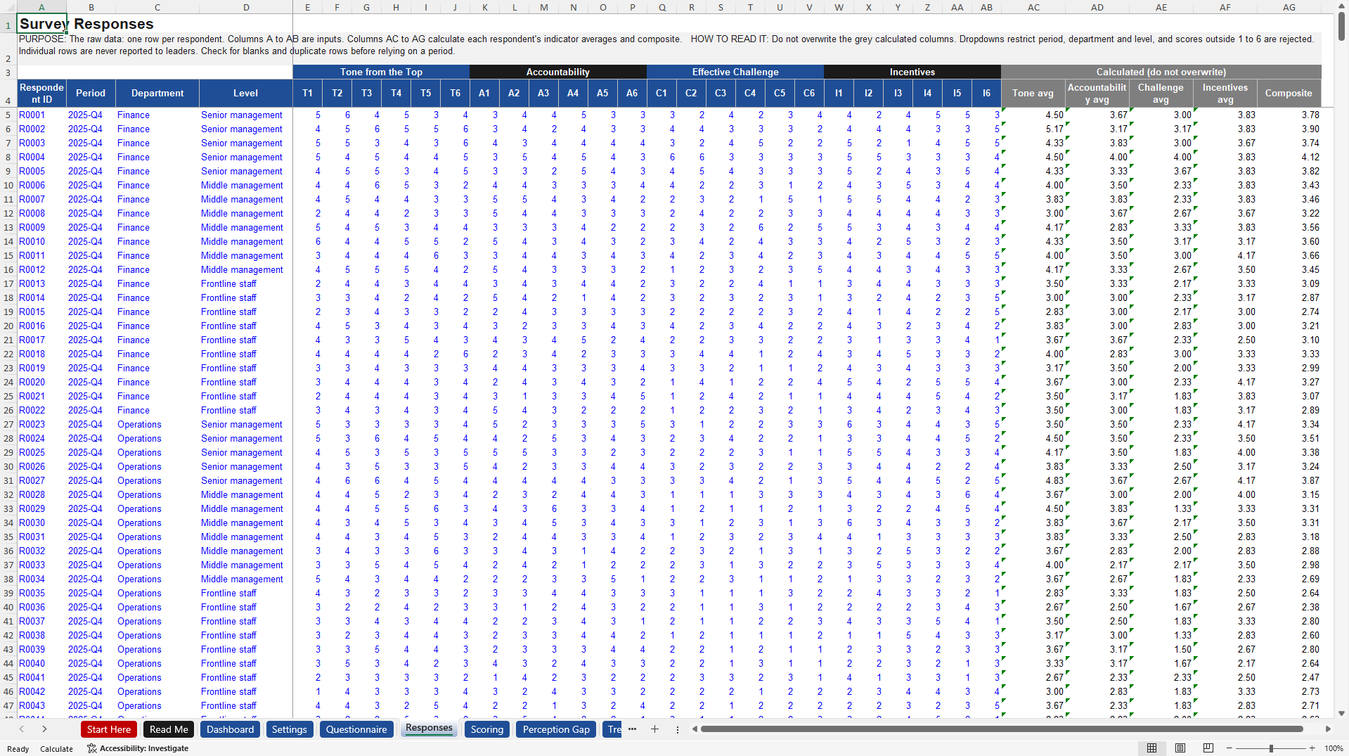
Task: Switch to Page Break Preview icon
Action: coord(1208,748)
